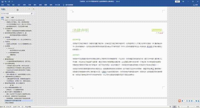Click the shirt skin icon in Sogou toolbar

tap(196, 101)
